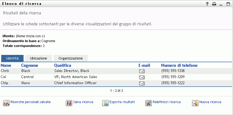Open the Organizzazione tab
The width and height of the screenshot is (233, 115).
click(x=71, y=58)
